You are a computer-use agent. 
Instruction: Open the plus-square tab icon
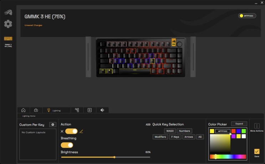pos(90,110)
